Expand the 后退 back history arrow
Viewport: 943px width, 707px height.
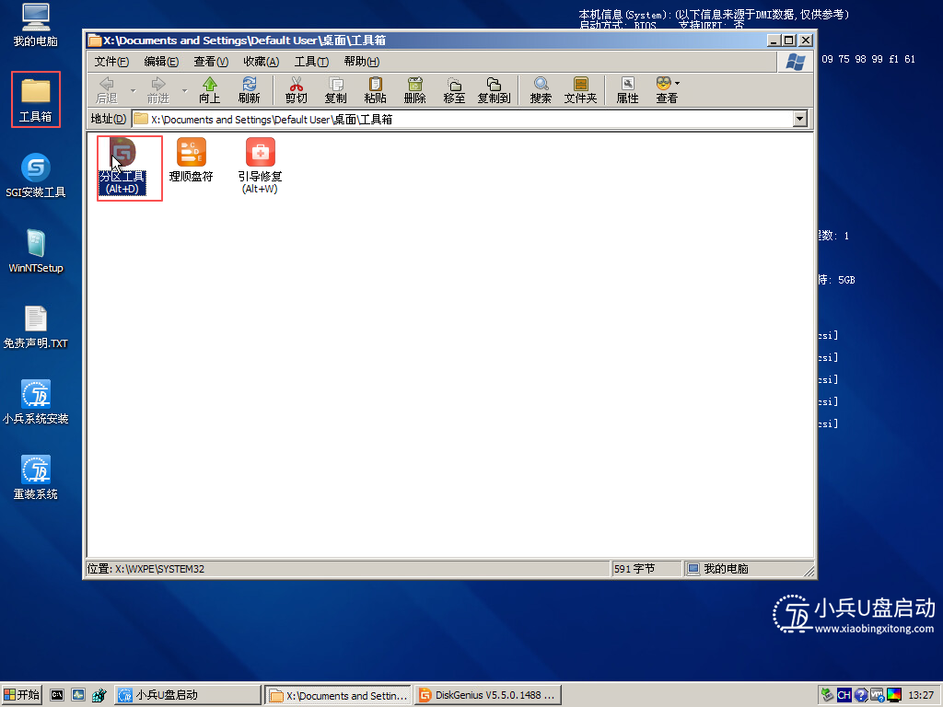(133, 90)
